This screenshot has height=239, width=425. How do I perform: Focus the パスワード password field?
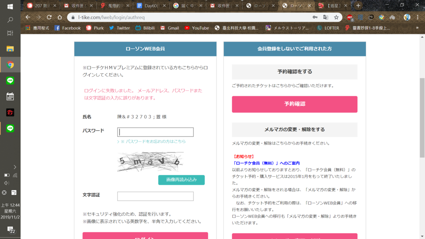(x=155, y=132)
